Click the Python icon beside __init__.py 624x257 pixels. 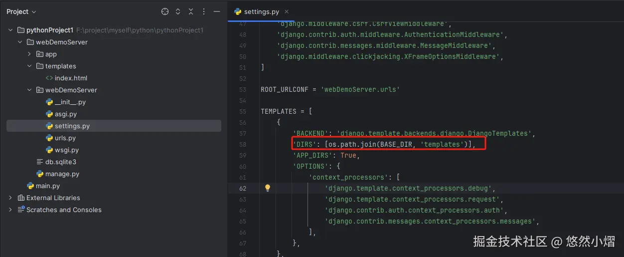click(x=49, y=102)
